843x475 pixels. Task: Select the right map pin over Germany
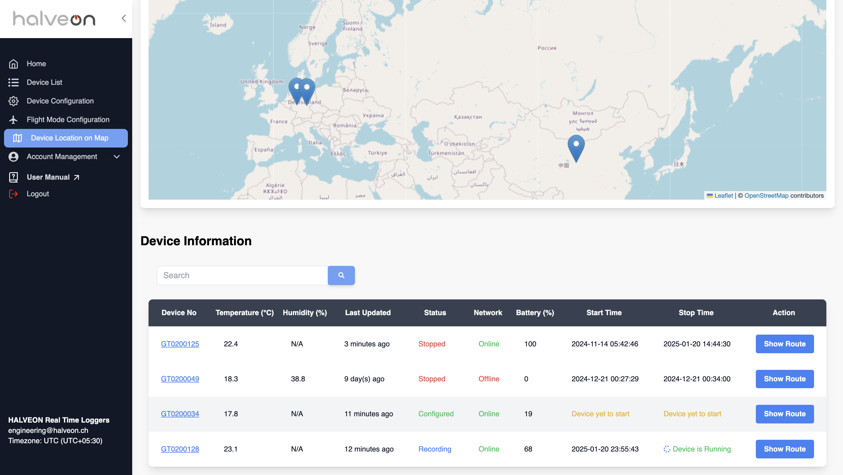coord(307,92)
